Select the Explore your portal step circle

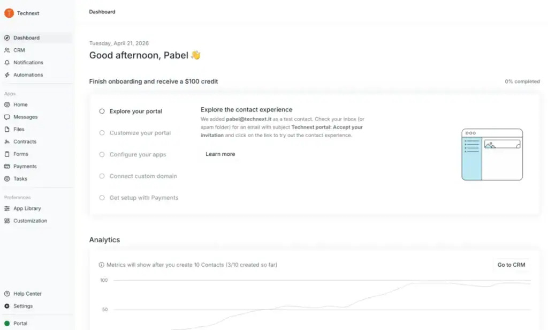pos(102,111)
